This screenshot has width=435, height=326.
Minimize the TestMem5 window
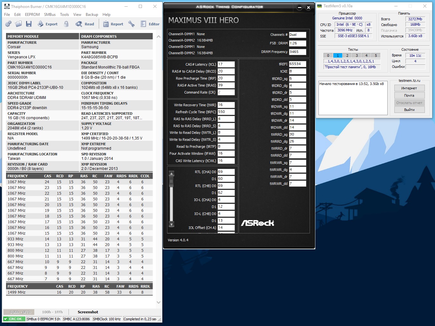click(396, 6)
